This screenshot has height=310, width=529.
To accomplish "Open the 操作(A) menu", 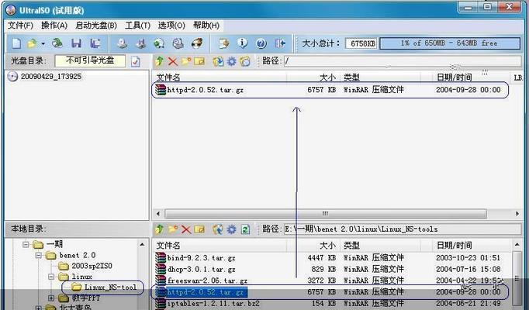I will point(54,26).
